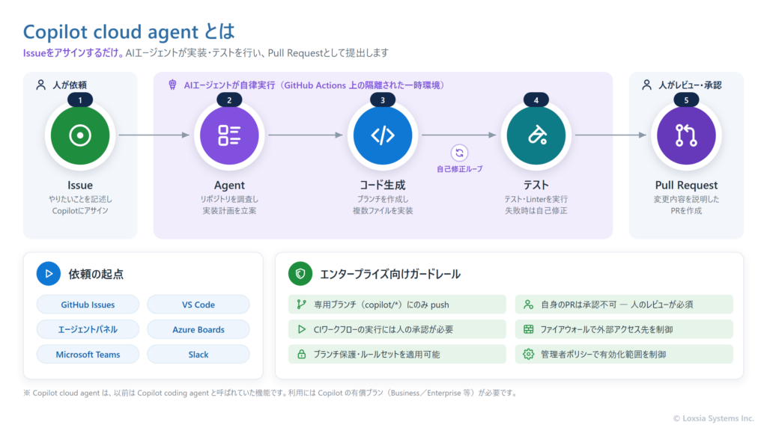Screen dimensions: 767x431
Task: Click the lock icon beside ブランチ保護
Action: 301,354
